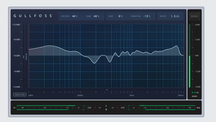Viewport: 216px width, 122px height.
Task: Click the +0.0dB scale label
Action: point(16,56)
